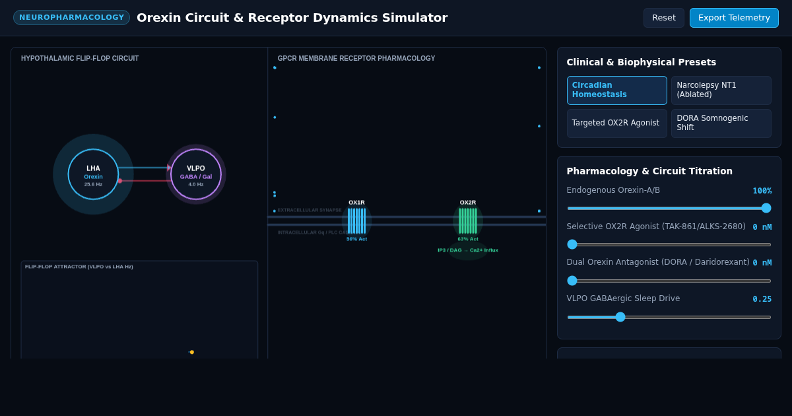Click 'Pharmacology & Circuit Titration' heading
The width and height of the screenshot is (792, 416).
[649, 171]
